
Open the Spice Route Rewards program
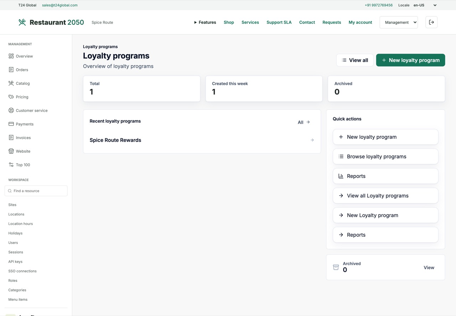(202, 140)
